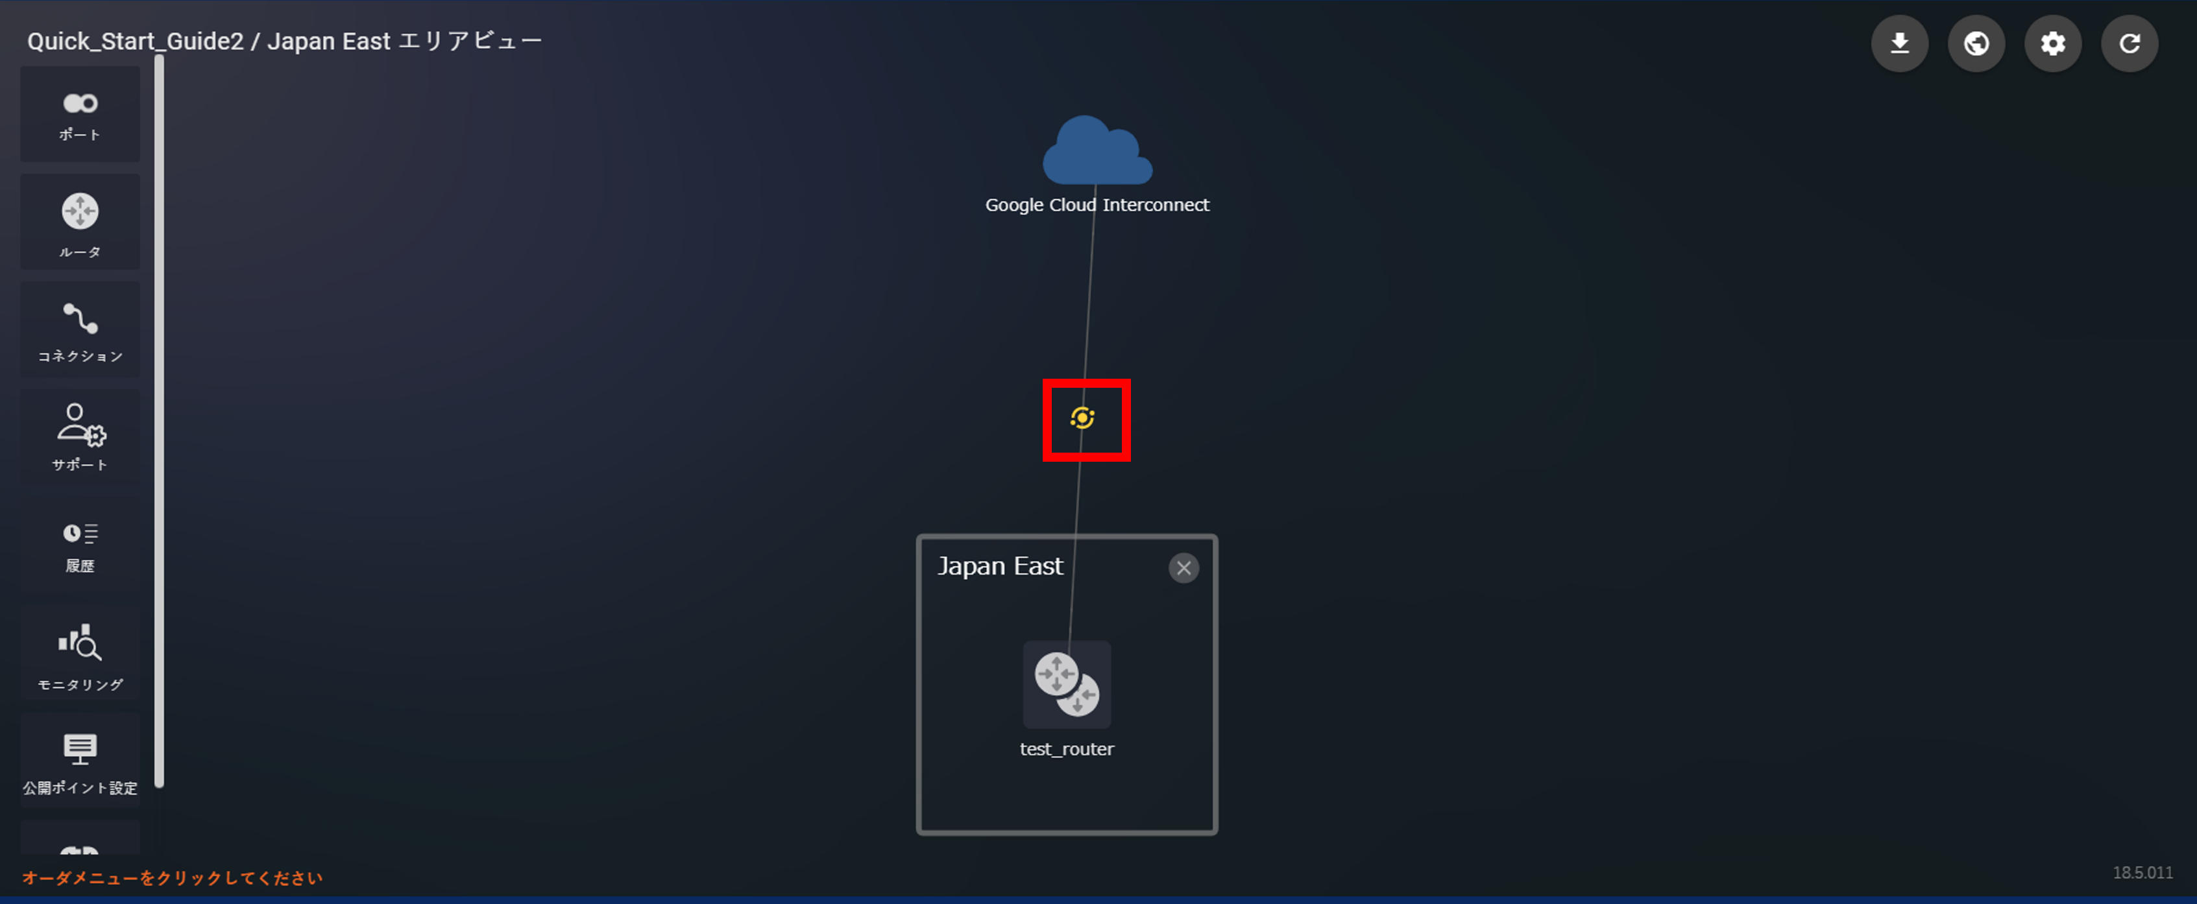This screenshot has height=904, width=2197.
Task: Click the Google Cloud Interconnect cloud icon
Action: (x=1097, y=151)
